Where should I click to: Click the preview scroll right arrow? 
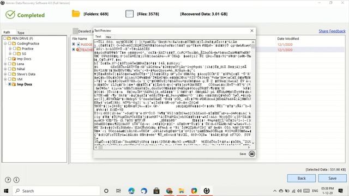[249, 148]
